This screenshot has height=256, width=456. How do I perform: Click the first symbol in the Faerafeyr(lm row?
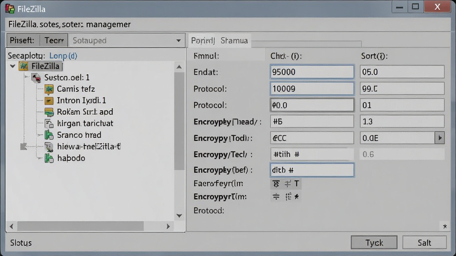pos(276,184)
